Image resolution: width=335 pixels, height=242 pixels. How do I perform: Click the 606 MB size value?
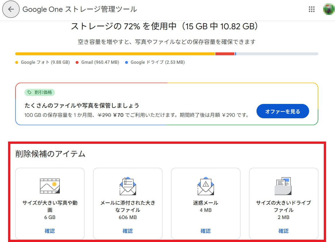click(x=128, y=217)
